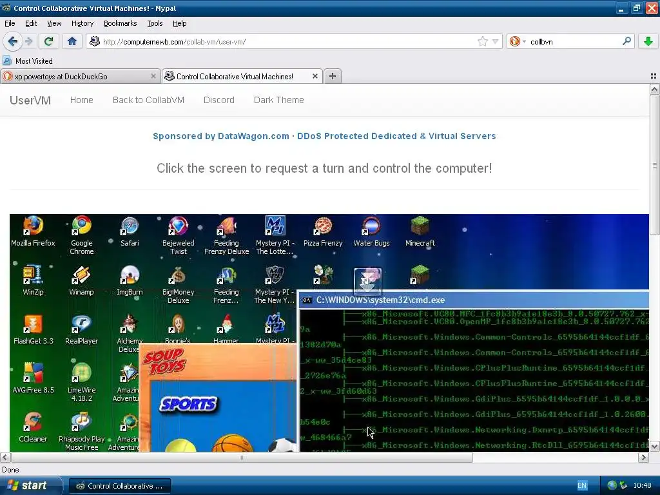Open the Downloads green arrow button
The image size is (660, 495).
648,41
